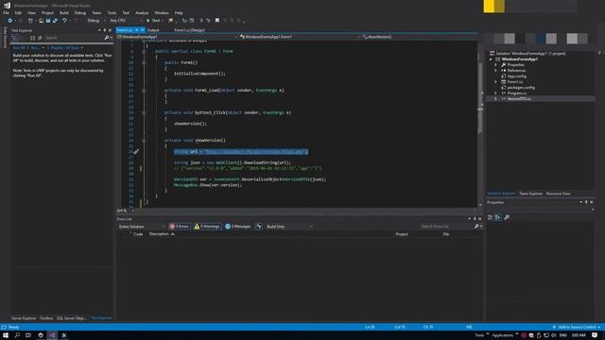
Task: Expand the References node in Solution Explorer
Action: coord(495,71)
